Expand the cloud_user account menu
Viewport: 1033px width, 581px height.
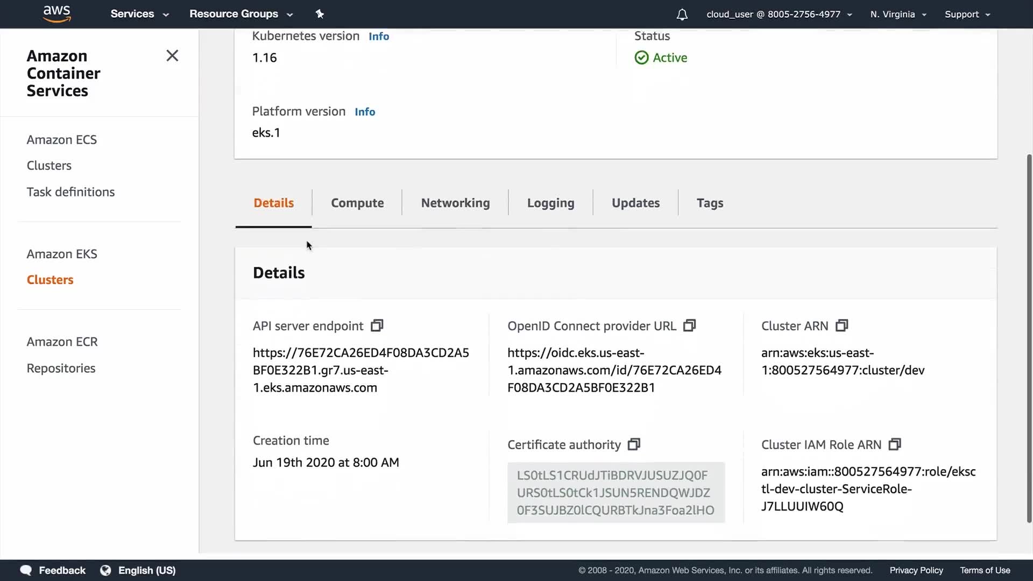(x=779, y=15)
